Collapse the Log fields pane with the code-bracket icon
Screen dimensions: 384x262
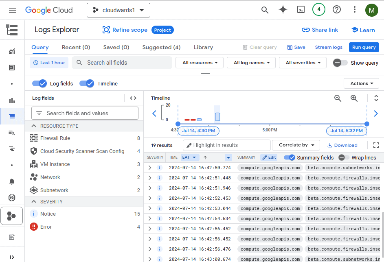(x=133, y=98)
